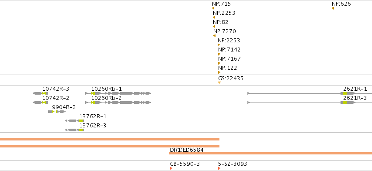Click the GS:22435 label
This screenshot has width=372, height=171.
[231, 79]
